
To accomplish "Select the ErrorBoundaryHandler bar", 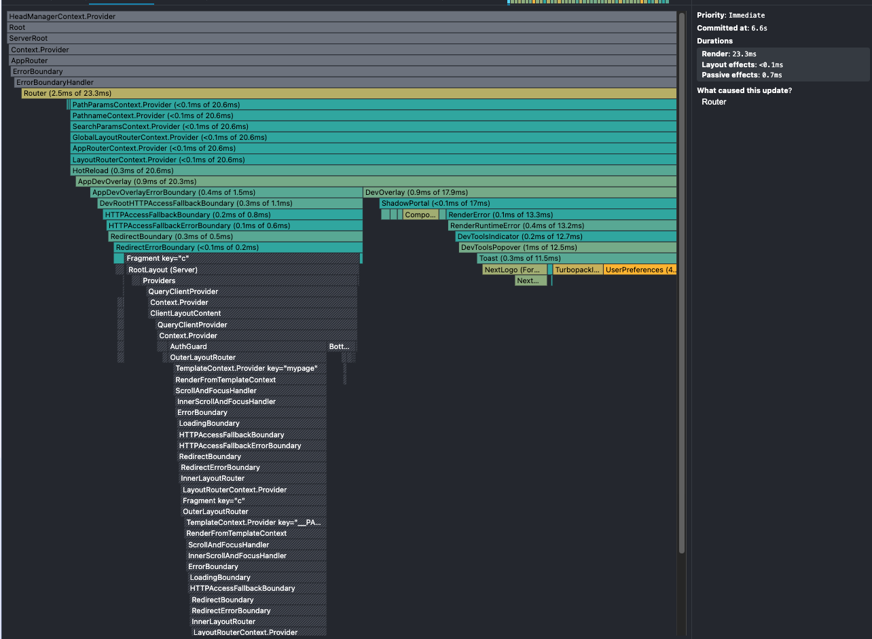I will coord(345,82).
